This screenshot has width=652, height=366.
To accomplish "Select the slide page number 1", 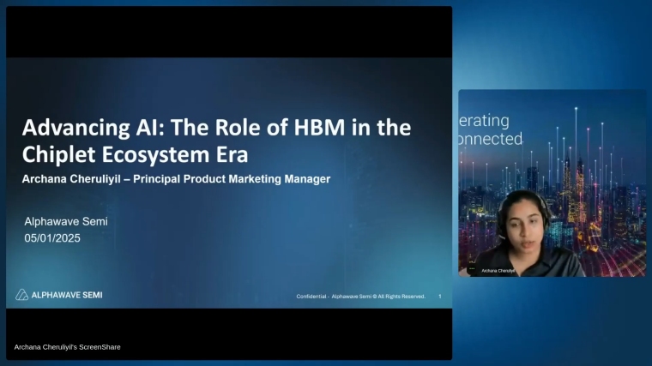I will [440, 297].
